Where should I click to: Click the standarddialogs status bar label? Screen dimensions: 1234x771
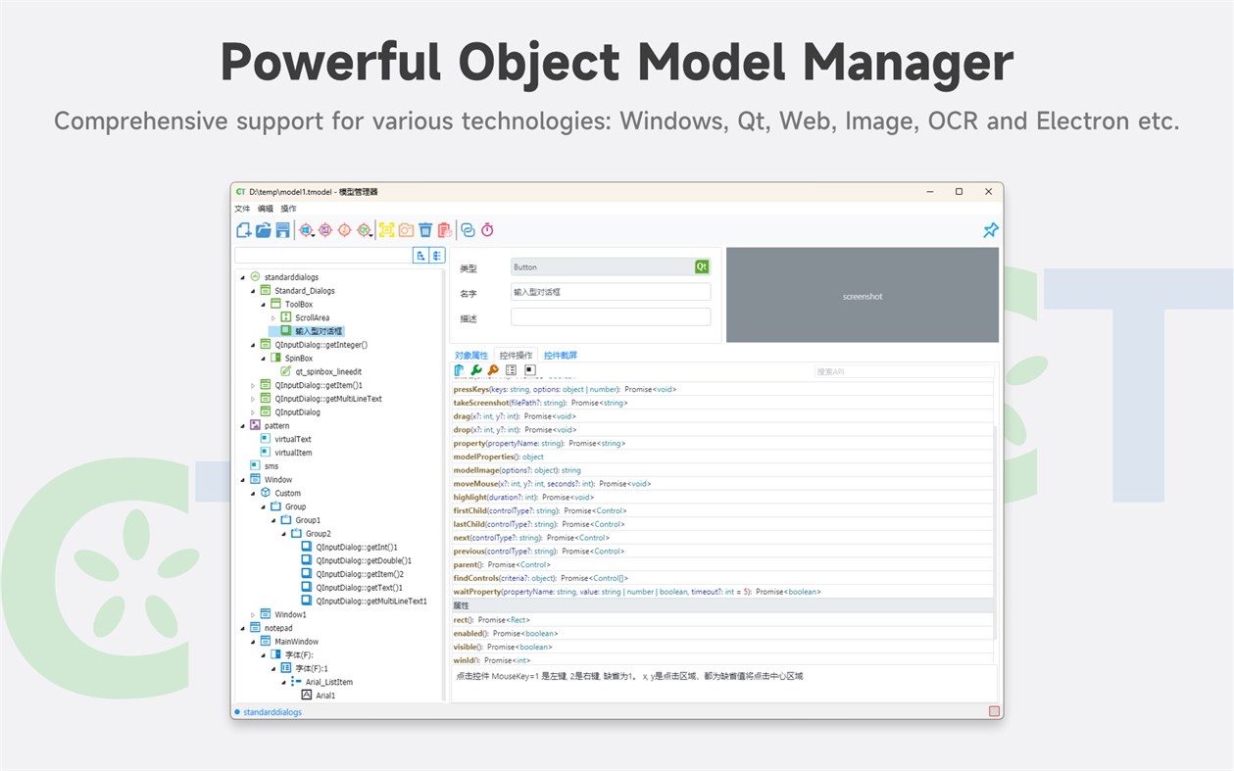(x=272, y=712)
